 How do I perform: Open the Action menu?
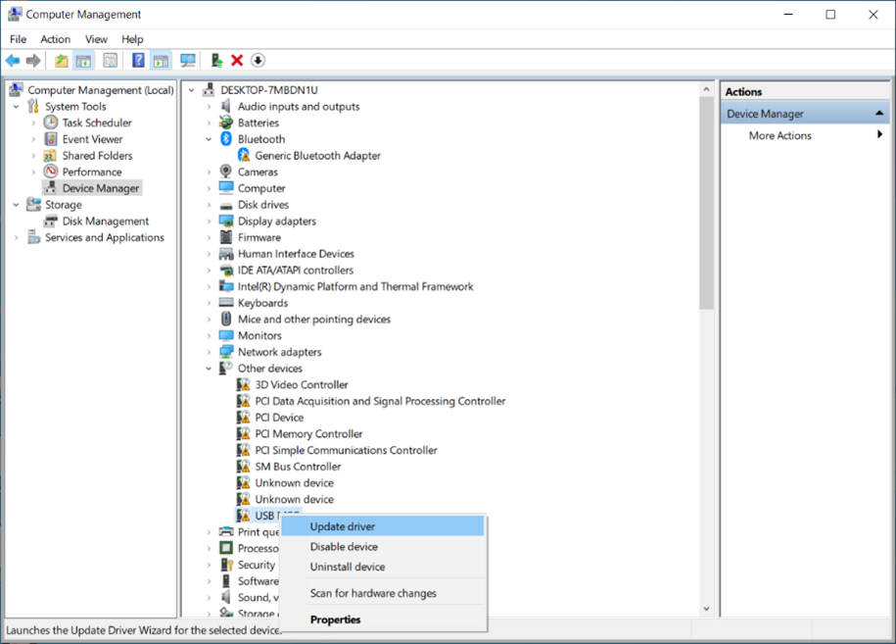pyautogui.click(x=56, y=39)
